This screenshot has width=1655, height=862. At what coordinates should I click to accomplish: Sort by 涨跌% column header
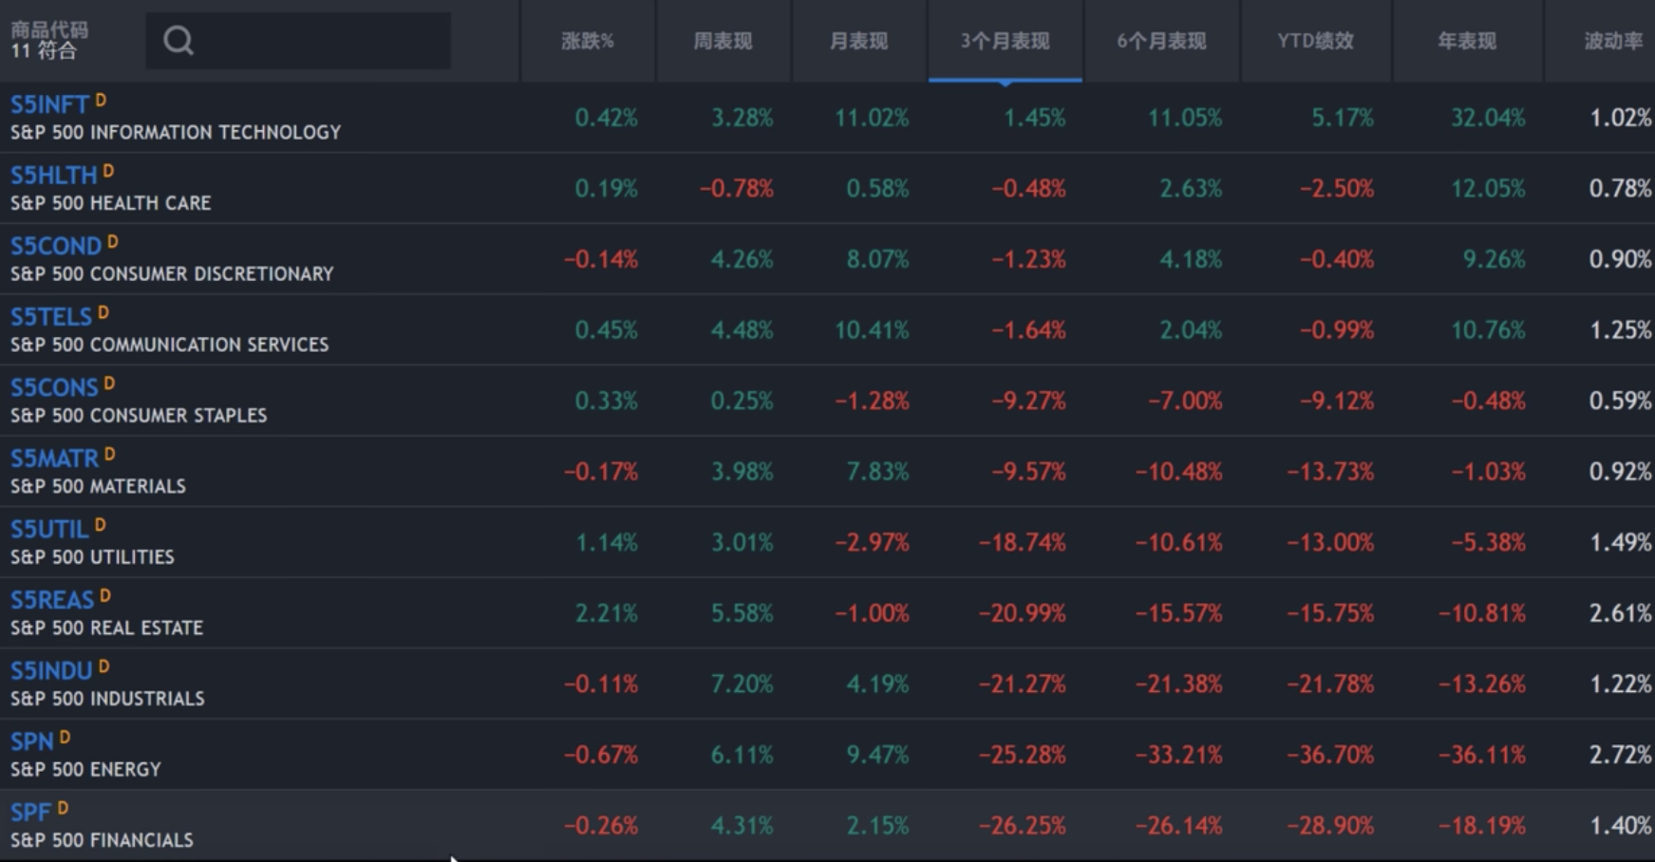click(x=588, y=41)
